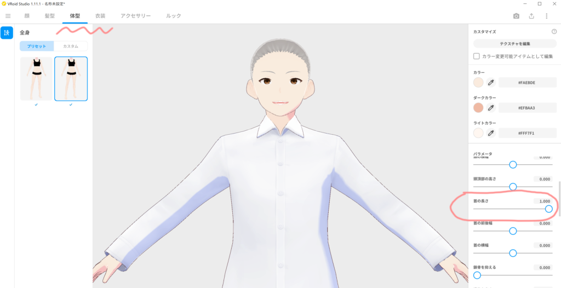This screenshot has width=561, height=288.
Task: Enable カラー変更可能アイテムとして編集 checkbox
Action: click(x=477, y=56)
